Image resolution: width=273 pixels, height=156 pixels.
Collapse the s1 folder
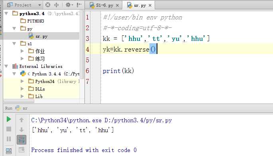coord(14,44)
